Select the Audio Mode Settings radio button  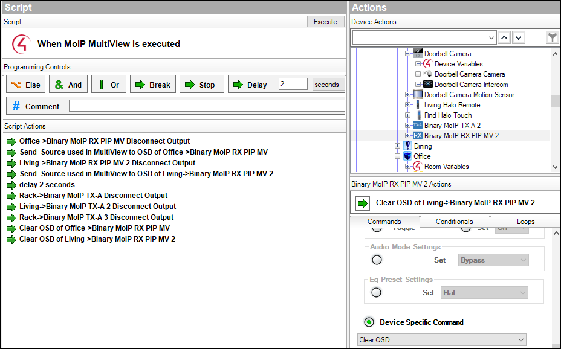point(377,260)
